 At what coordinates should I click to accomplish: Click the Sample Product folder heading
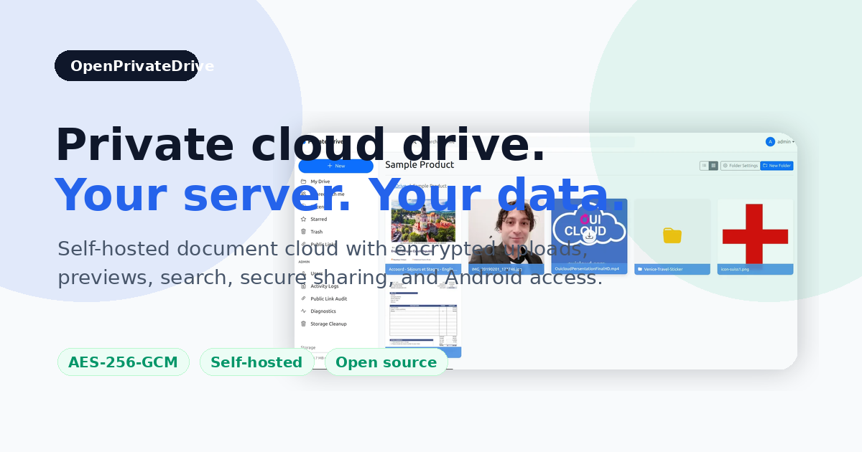(x=420, y=165)
